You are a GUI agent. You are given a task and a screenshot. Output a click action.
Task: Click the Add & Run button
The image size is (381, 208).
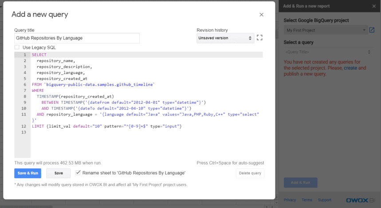pos(300,182)
